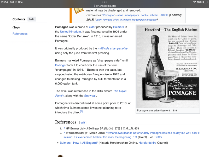Jump to References in contents sidebar

(20, 34)
